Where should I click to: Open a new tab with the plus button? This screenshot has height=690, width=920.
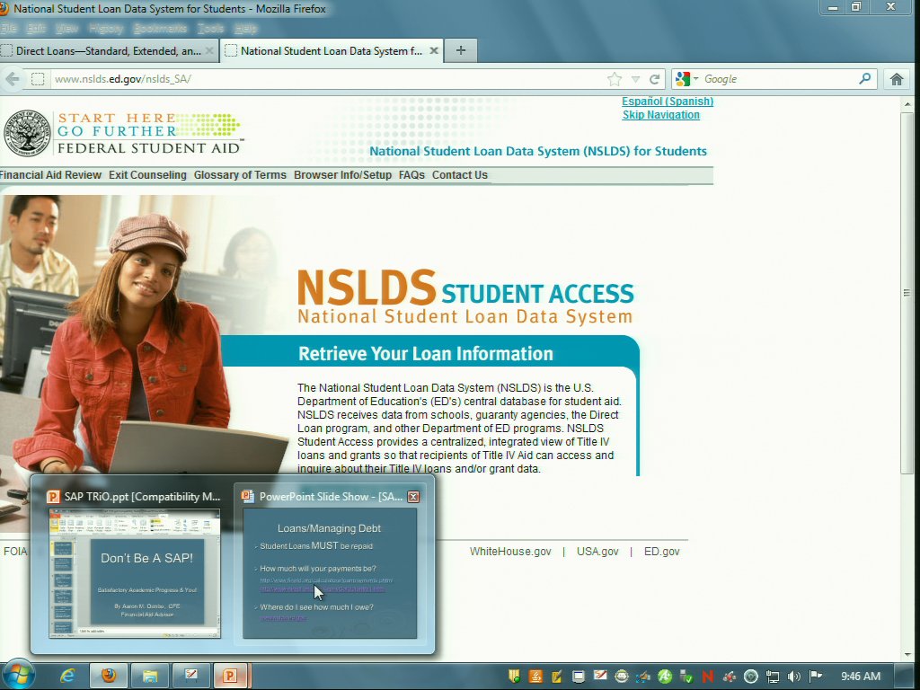pos(461,50)
